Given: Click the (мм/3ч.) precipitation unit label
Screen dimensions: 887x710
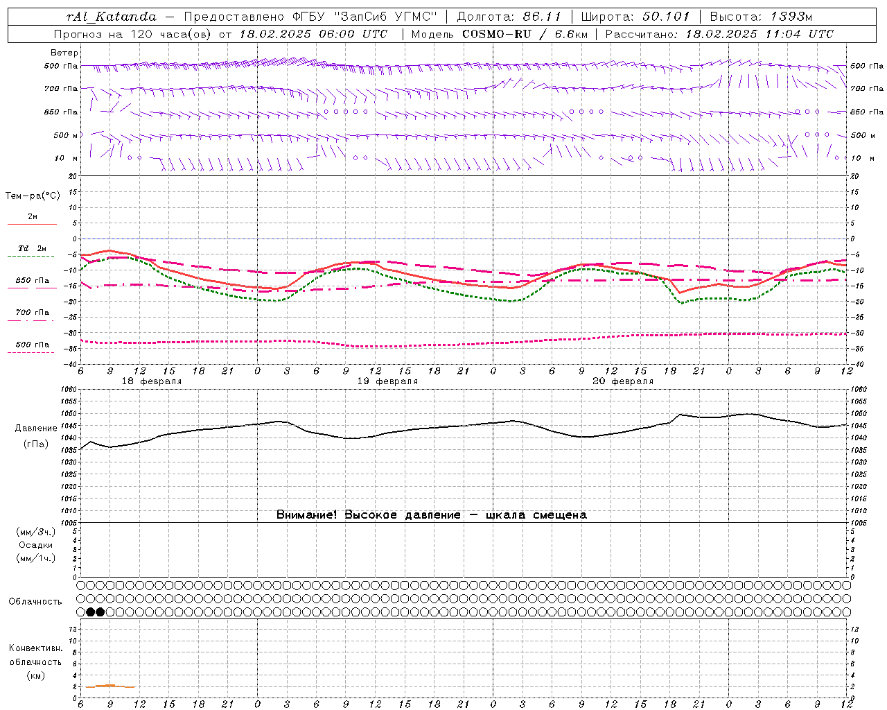Looking at the screenshot, I should 36,532.
